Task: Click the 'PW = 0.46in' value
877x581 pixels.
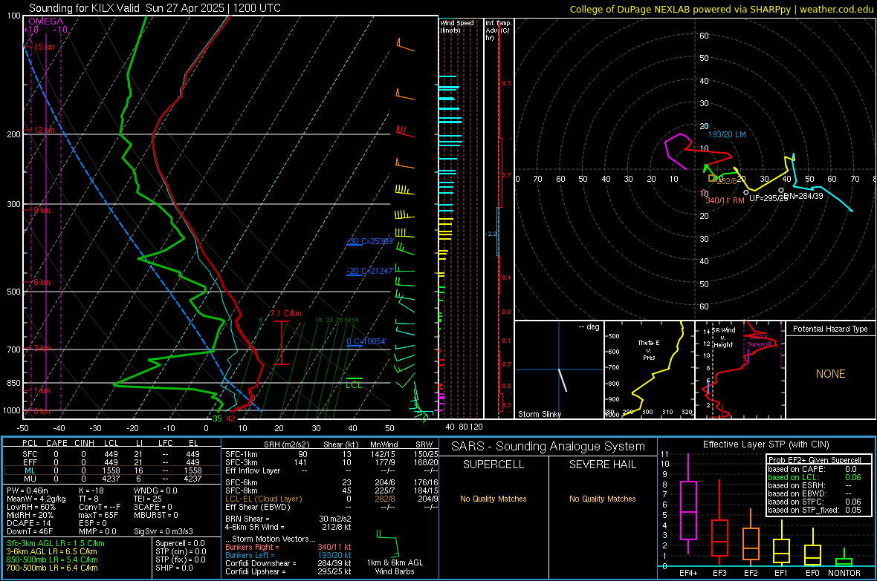Action: pos(27,490)
